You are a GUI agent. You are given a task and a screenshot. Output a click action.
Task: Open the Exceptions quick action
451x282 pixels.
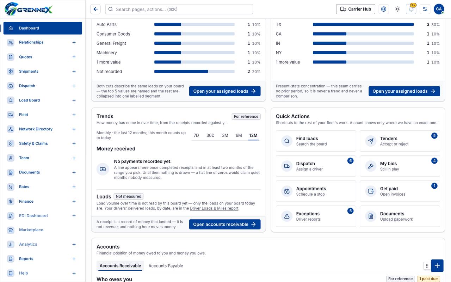pyautogui.click(x=316, y=216)
